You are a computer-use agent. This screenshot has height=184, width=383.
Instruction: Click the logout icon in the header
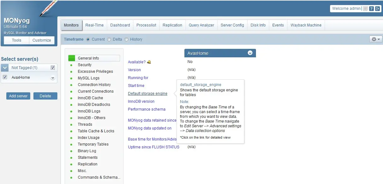coord(377,9)
